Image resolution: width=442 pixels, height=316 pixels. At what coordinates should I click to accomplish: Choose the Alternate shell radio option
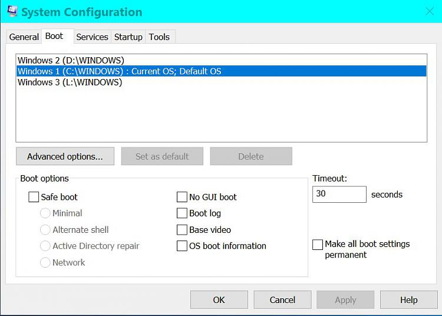pyautogui.click(x=45, y=230)
